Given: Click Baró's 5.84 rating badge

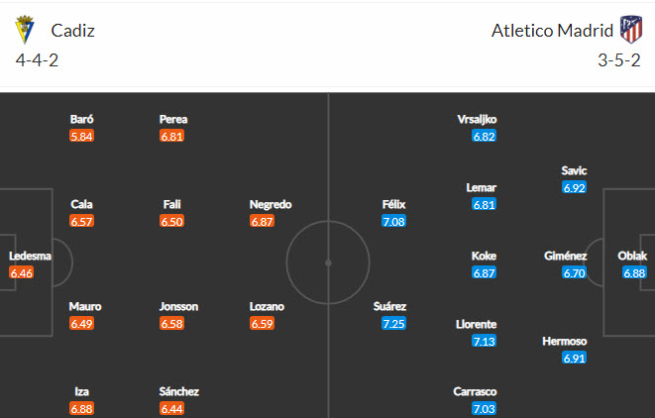Looking at the screenshot, I should click(82, 136).
